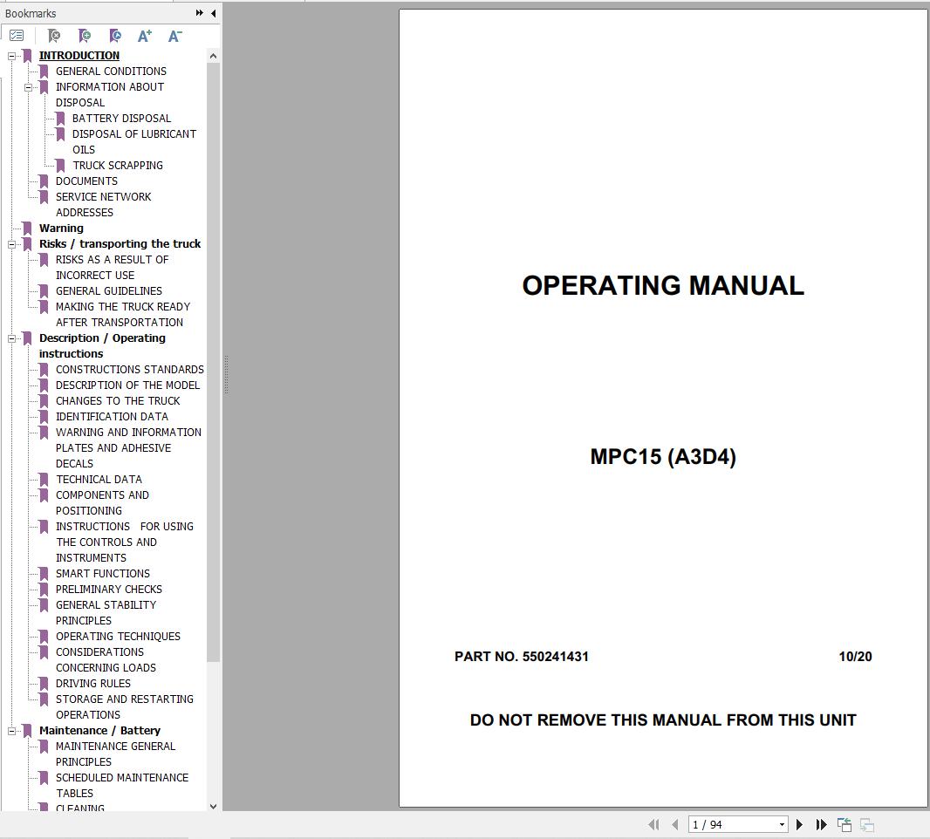The width and height of the screenshot is (930, 839).
Task: Go to the first page
Action: 653,824
